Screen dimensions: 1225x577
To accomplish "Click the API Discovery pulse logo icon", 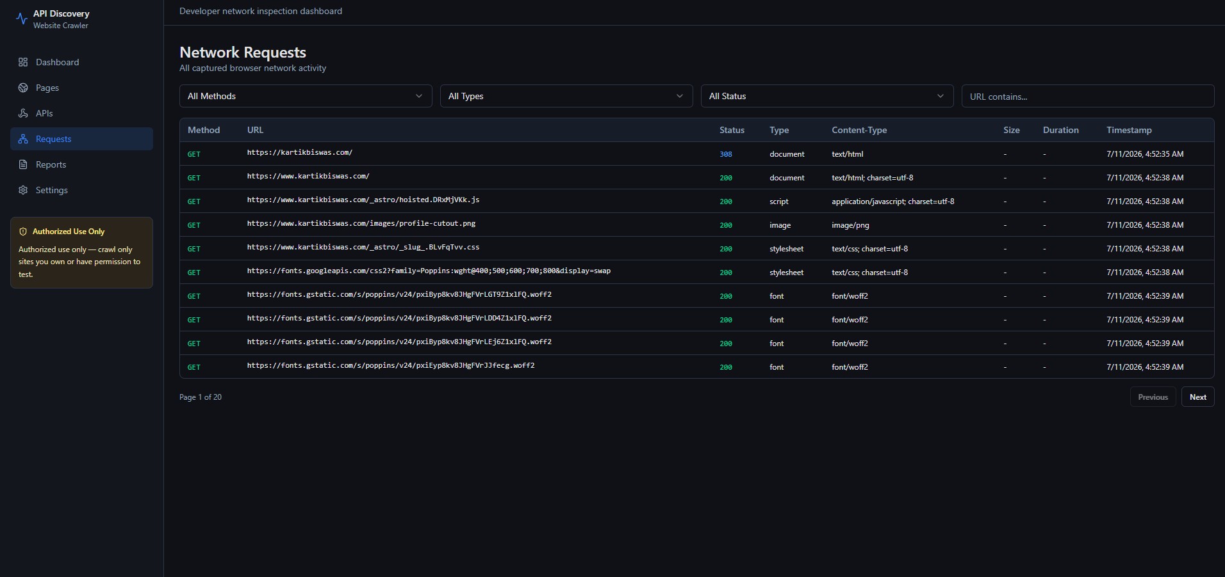I will [x=22, y=19].
